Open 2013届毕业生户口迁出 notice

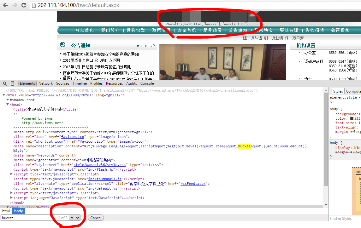(91, 60)
